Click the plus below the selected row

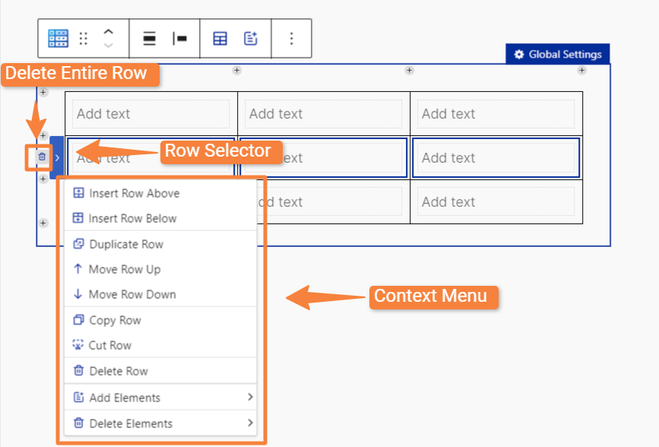43,179
